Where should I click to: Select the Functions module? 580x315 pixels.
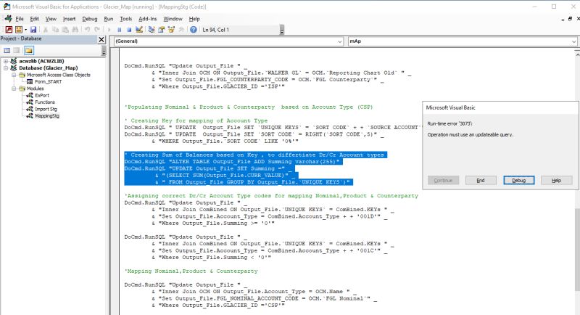click(45, 102)
